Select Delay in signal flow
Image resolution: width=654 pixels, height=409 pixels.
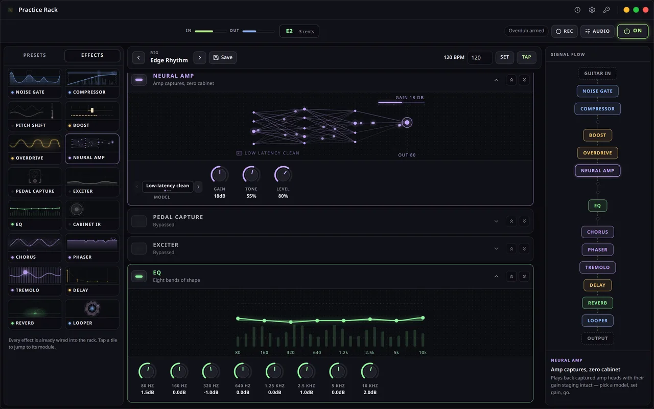(x=597, y=285)
